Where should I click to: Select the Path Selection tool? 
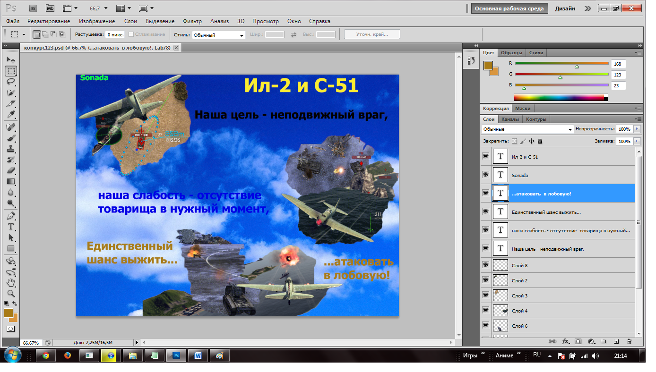click(11, 238)
